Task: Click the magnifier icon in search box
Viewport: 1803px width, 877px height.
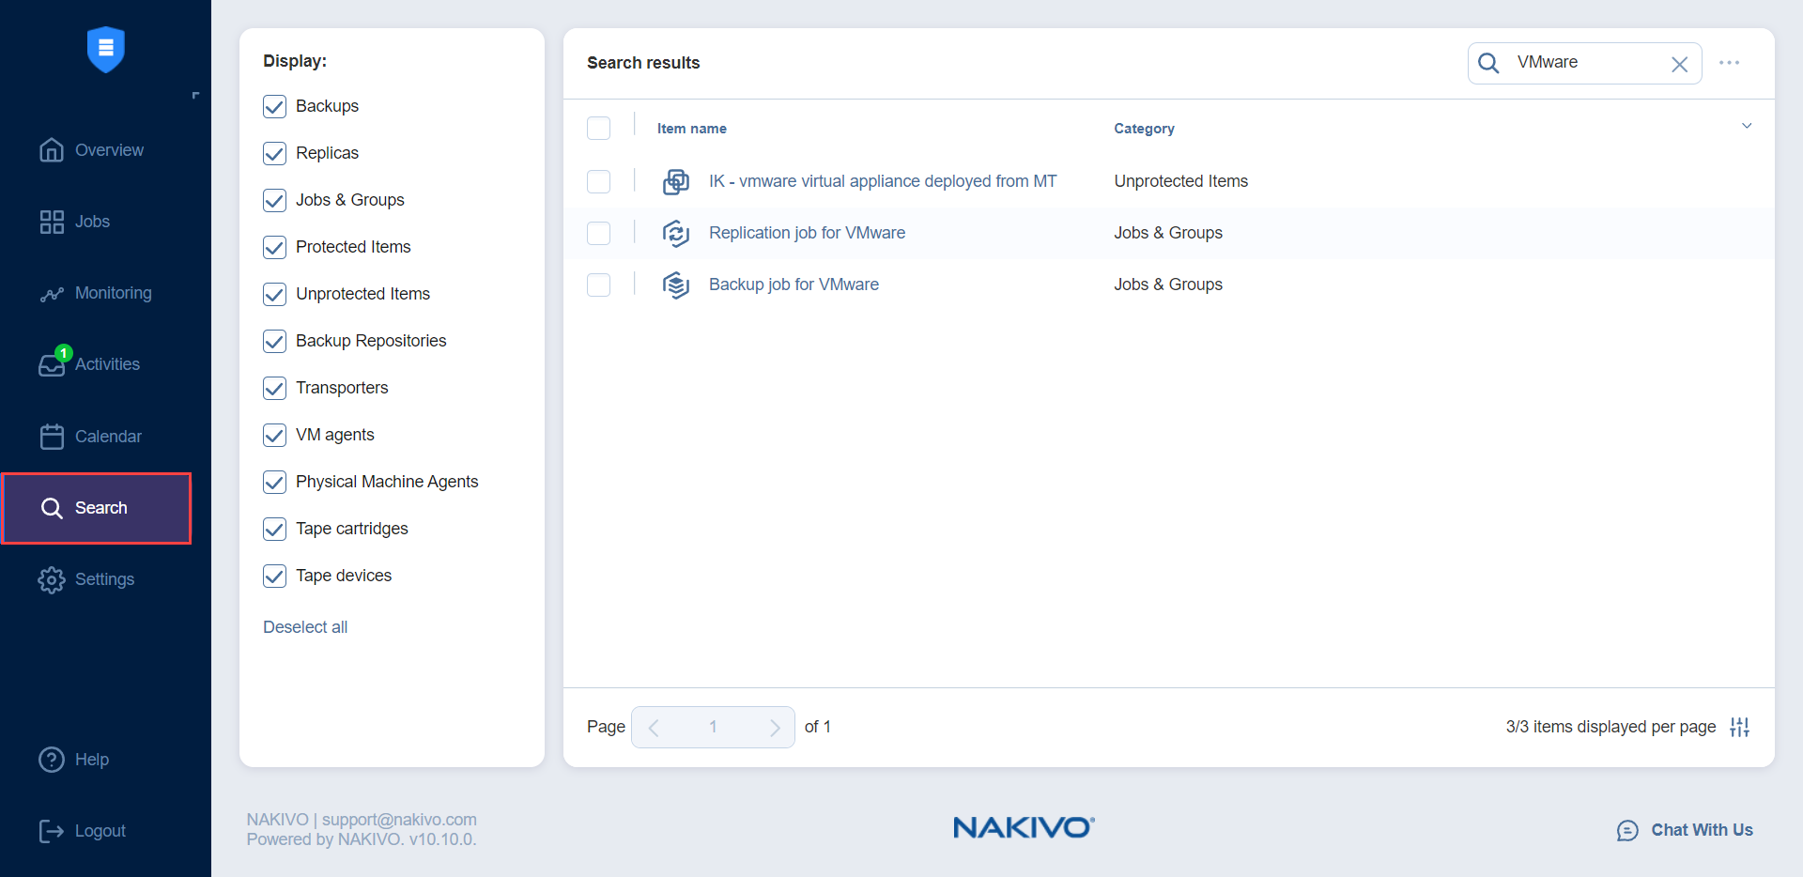Action: point(1488,63)
